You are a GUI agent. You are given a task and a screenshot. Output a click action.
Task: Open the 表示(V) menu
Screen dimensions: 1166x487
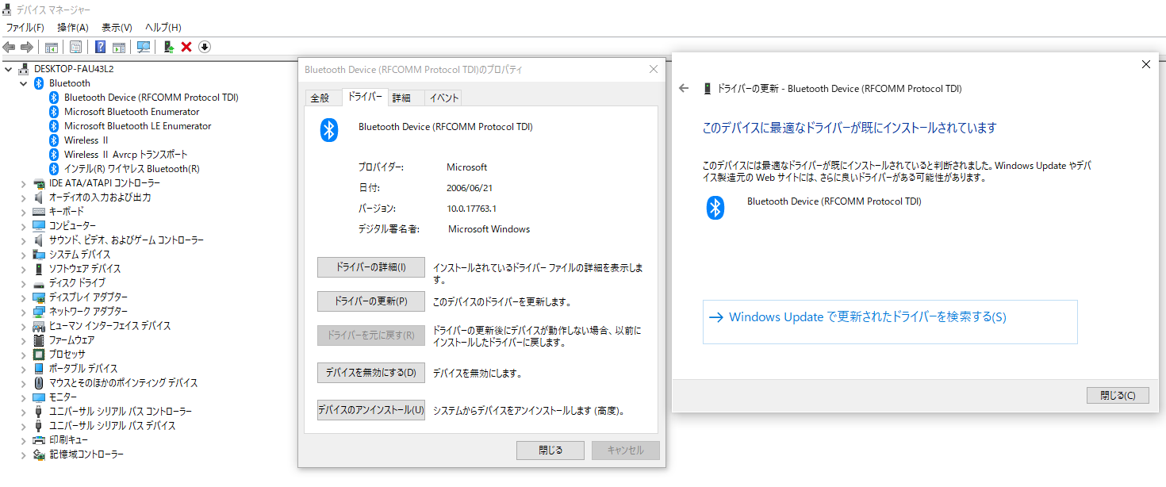coord(117,27)
